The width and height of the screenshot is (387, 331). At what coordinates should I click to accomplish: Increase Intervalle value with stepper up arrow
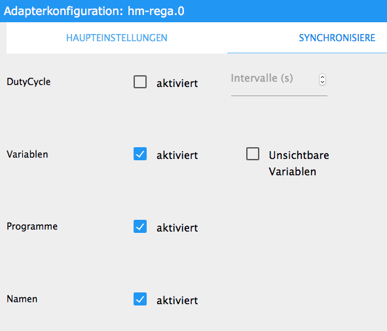coord(322,77)
